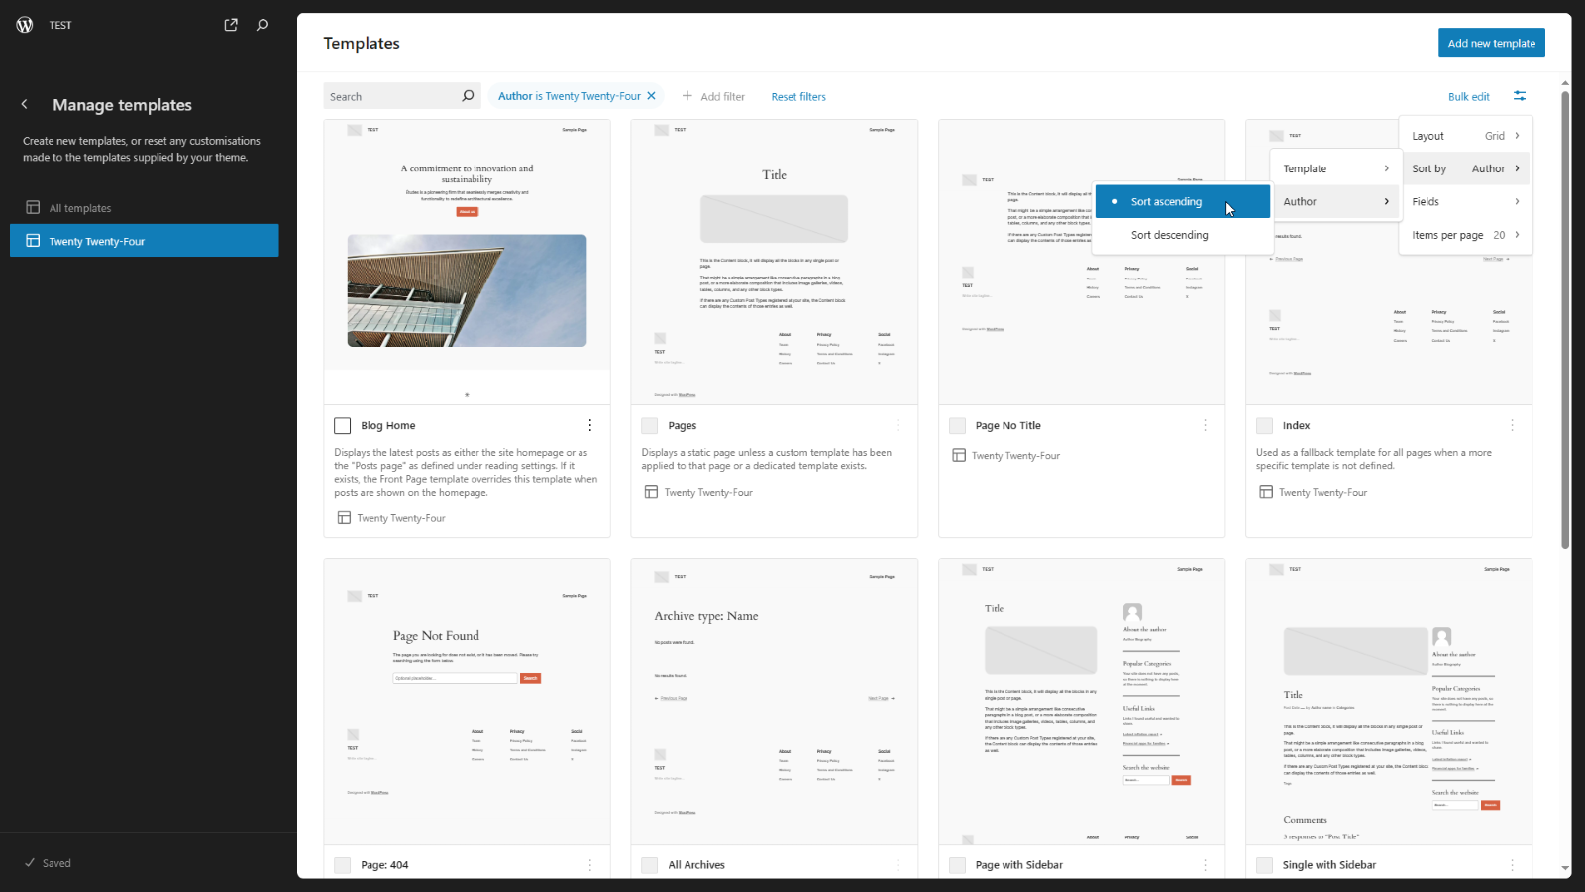Screen dimensions: 1585x892
Task: Open the Items per page option
Action: point(1465,235)
